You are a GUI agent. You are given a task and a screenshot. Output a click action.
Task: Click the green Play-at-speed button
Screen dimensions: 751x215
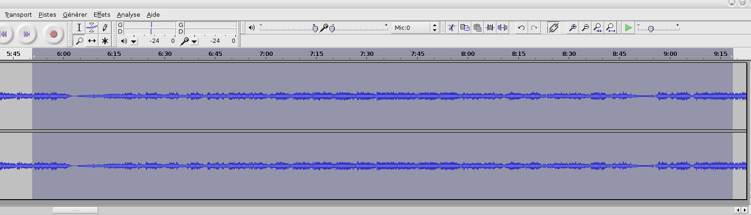pos(628,27)
